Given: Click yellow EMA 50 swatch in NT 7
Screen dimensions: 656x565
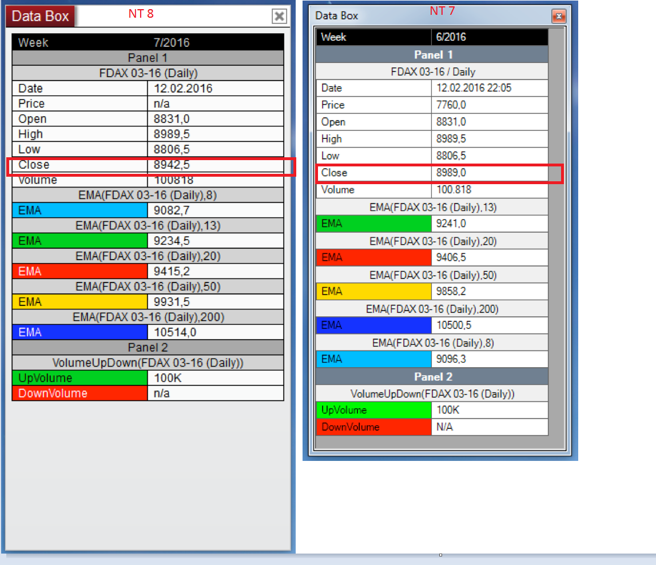Looking at the screenshot, I should click(373, 291).
